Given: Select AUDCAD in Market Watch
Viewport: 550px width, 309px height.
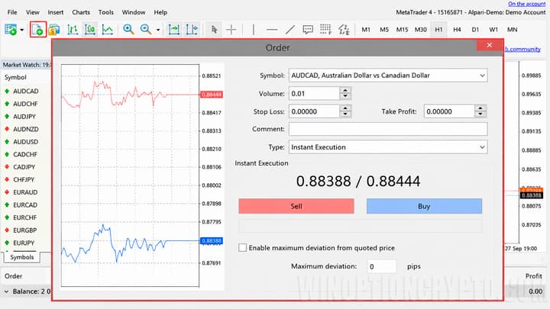Looking at the screenshot, I should (x=26, y=91).
